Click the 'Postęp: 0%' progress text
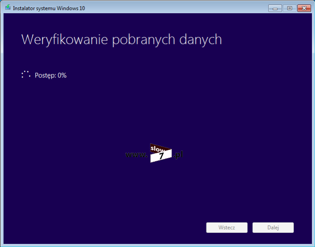Image resolution: width=315 pixels, height=247 pixels. pyautogui.click(x=51, y=75)
